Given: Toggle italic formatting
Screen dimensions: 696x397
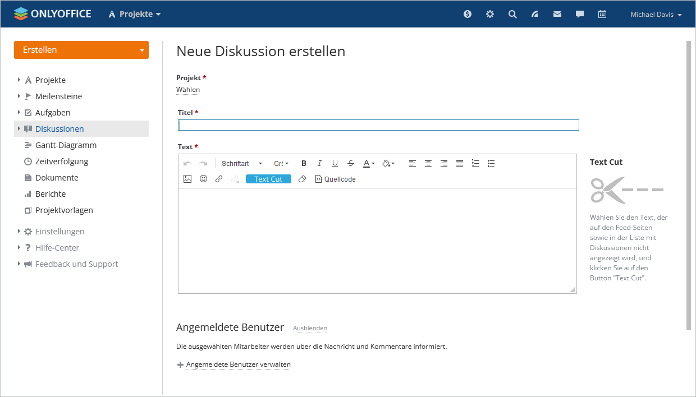Looking at the screenshot, I should click(319, 163).
